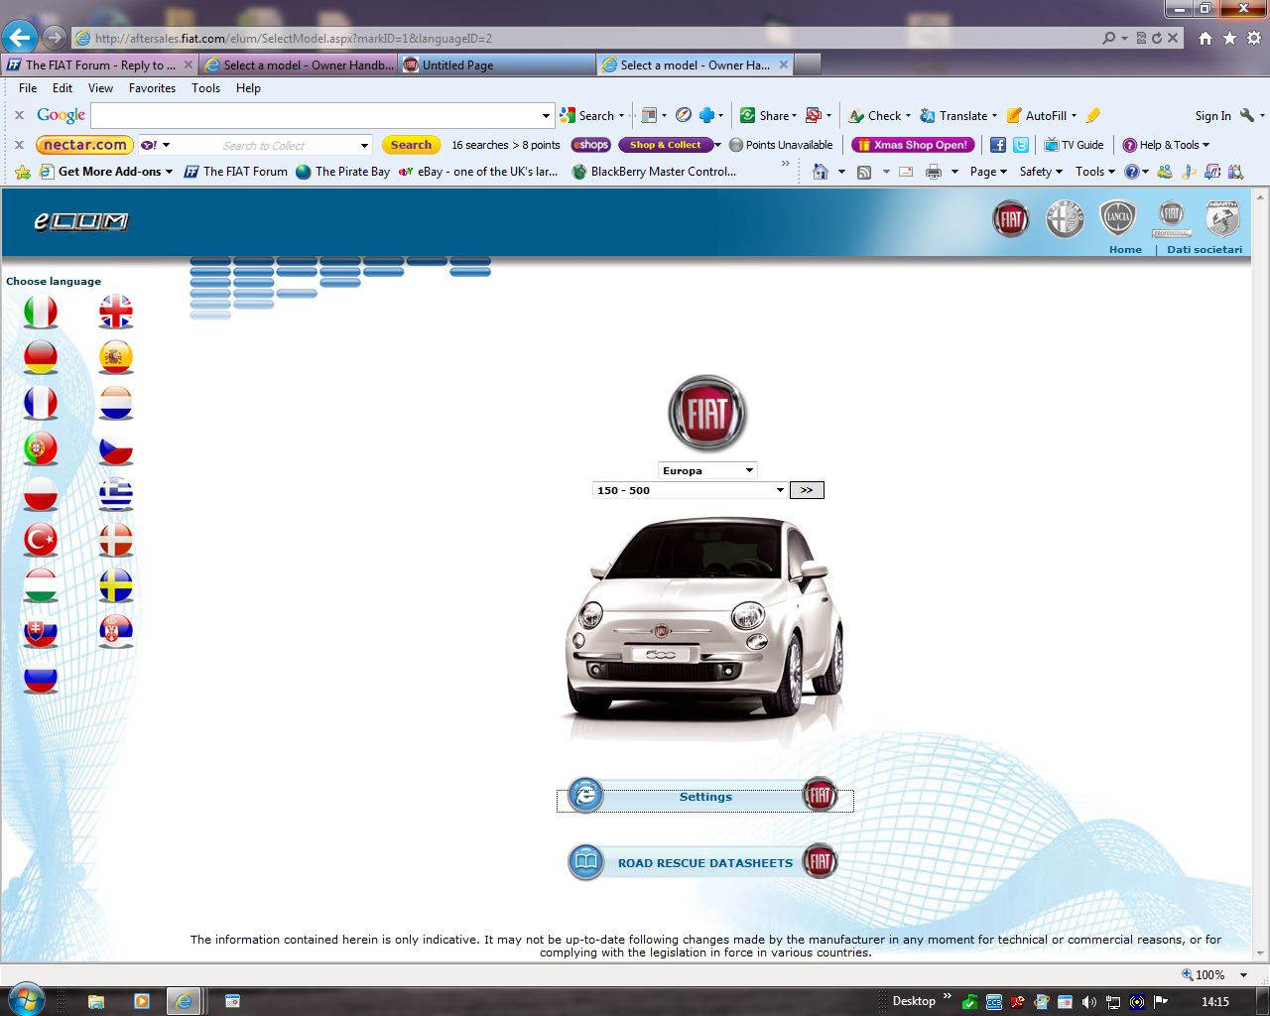Select the Portuguese flag language
1270x1016 pixels.
click(x=41, y=448)
